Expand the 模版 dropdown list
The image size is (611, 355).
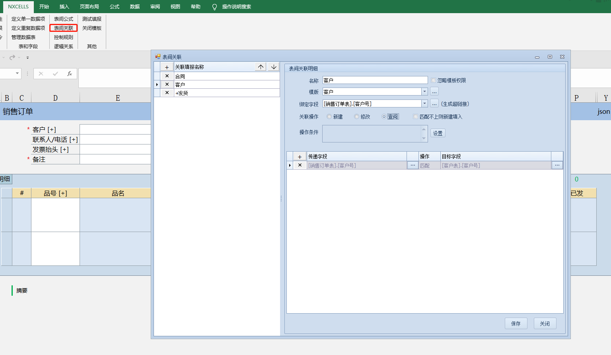pyautogui.click(x=424, y=92)
